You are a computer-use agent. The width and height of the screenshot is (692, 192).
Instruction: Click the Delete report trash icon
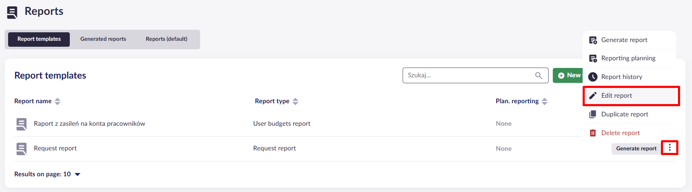593,133
